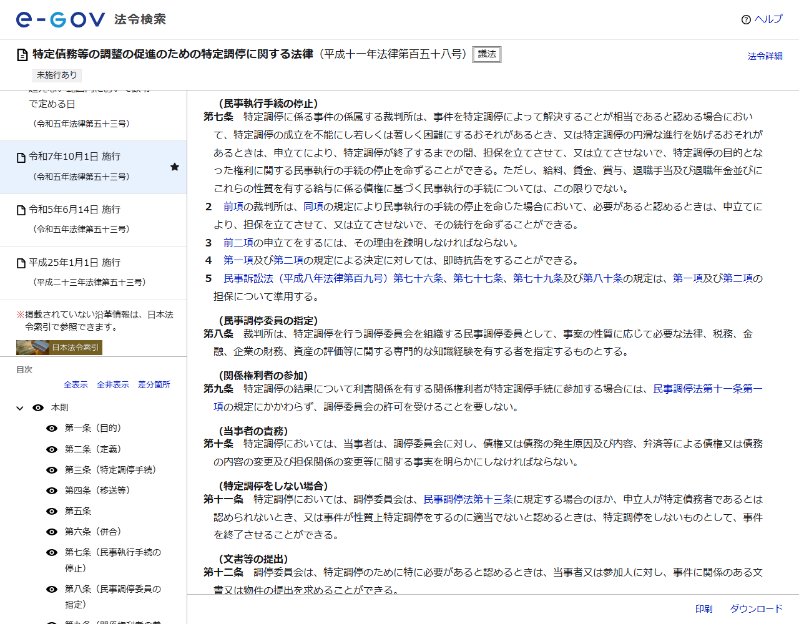799x624 pixels.
Task: Click 差分箇所 in the table of contents
Action: pos(154,384)
